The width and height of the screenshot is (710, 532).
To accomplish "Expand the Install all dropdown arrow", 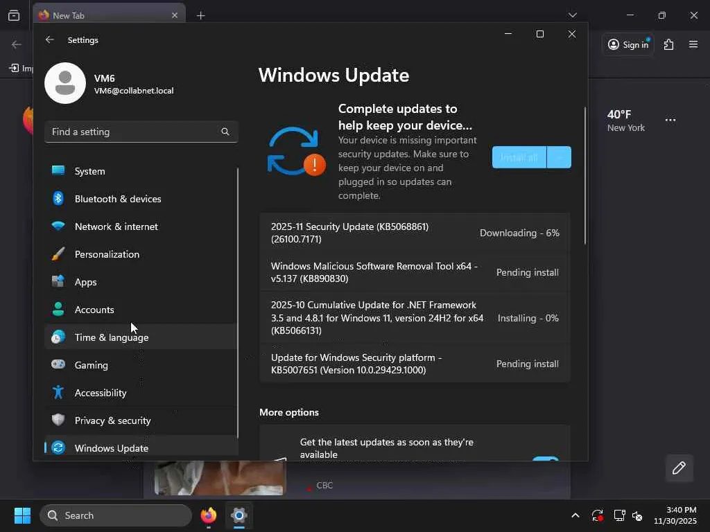I will pos(560,157).
